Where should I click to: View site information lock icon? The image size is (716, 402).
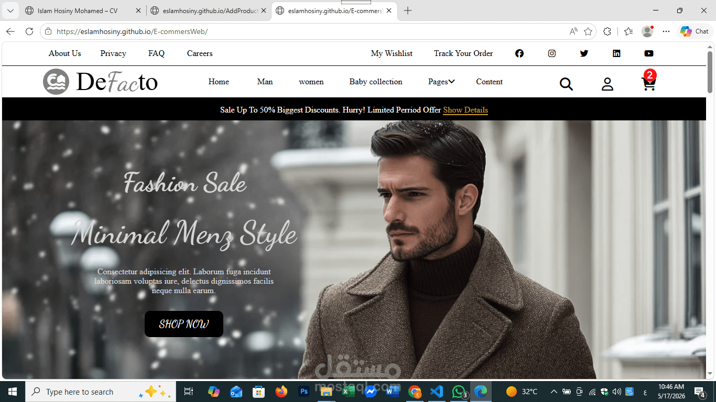(48, 31)
